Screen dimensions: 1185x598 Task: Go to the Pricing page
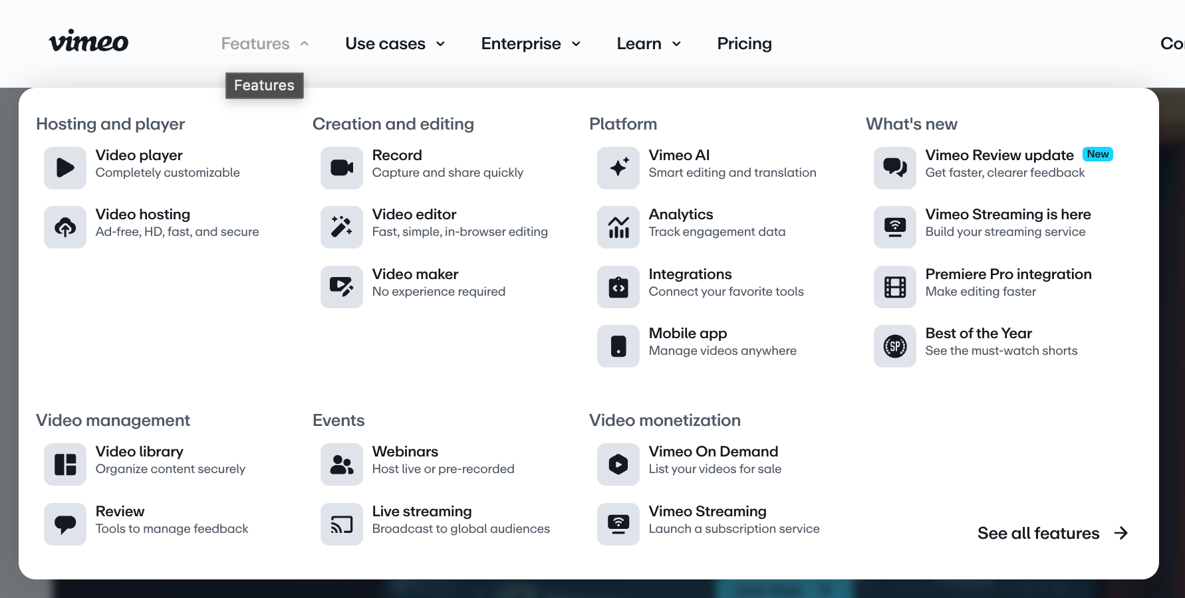coord(744,44)
